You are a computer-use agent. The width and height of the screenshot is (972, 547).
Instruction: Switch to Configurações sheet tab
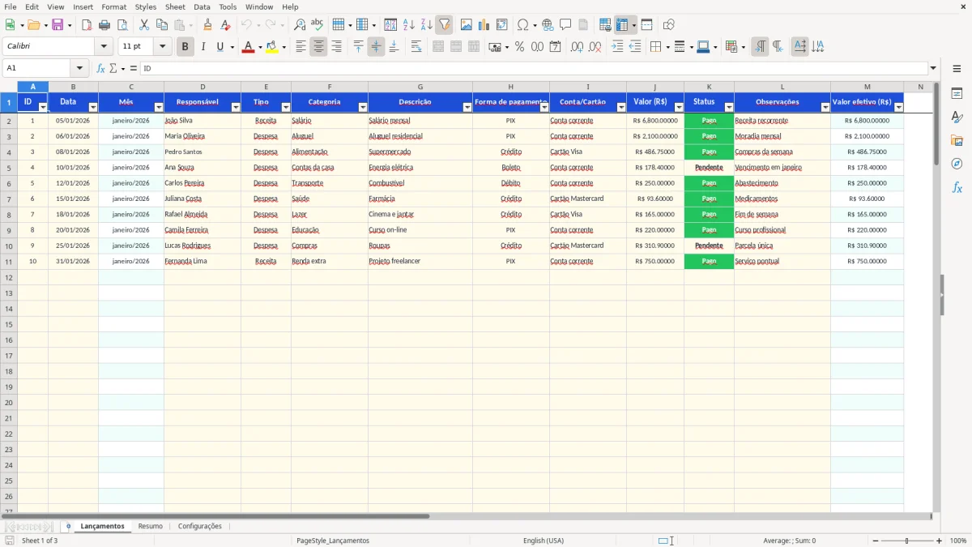coord(200,527)
